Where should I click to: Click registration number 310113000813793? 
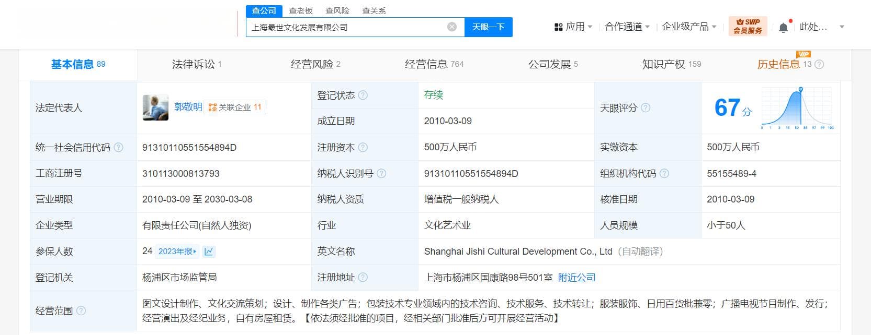click(x=181, y=174)
